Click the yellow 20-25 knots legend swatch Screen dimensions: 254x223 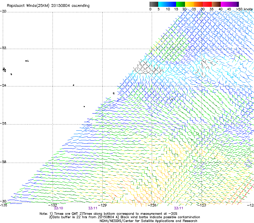[x=189, y=4]
